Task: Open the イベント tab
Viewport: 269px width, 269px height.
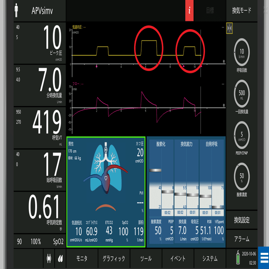Action: tap(178, 258)
